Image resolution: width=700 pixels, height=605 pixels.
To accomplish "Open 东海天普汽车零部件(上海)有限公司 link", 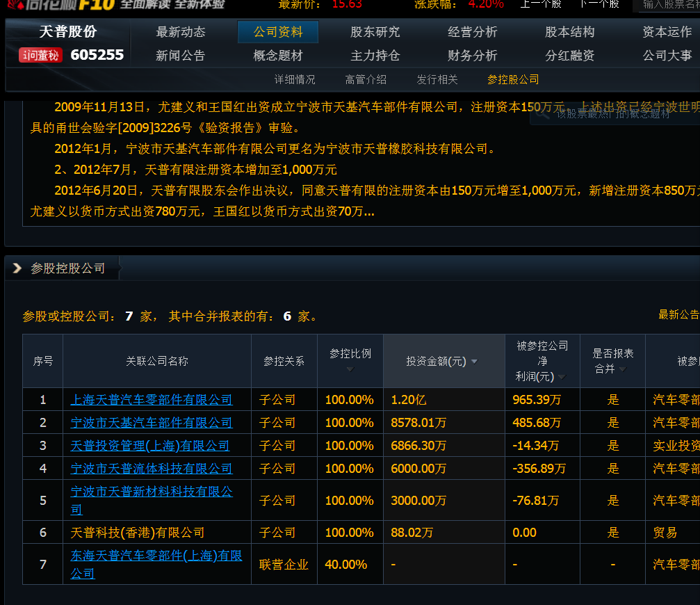I will pyautogui.click(x=156, y=564).
